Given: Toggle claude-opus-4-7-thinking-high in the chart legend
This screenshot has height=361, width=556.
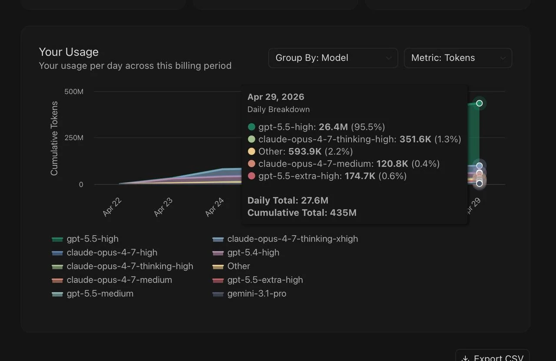Looking at the screenshot, I should point(122,266).
